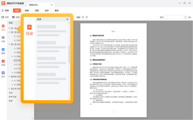Select the 阅读 reading tab
This screenshot has width=193, height=120.
(17, 11)
